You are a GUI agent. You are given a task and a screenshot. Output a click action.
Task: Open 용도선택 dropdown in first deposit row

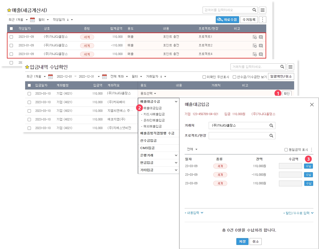(148, 94)
